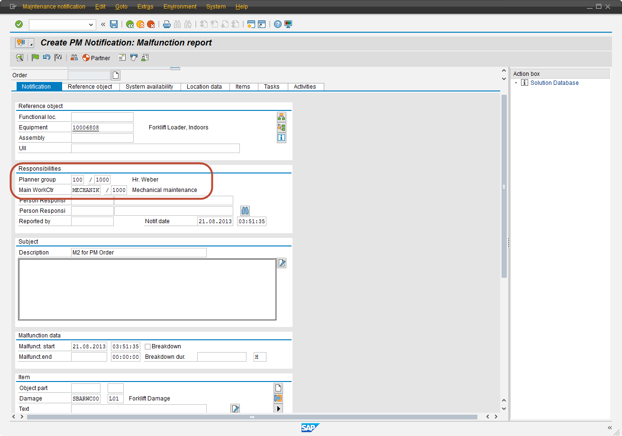
Task: Click the binoculars search icon near Person Responsi
Action: click(x=245, y=211)
